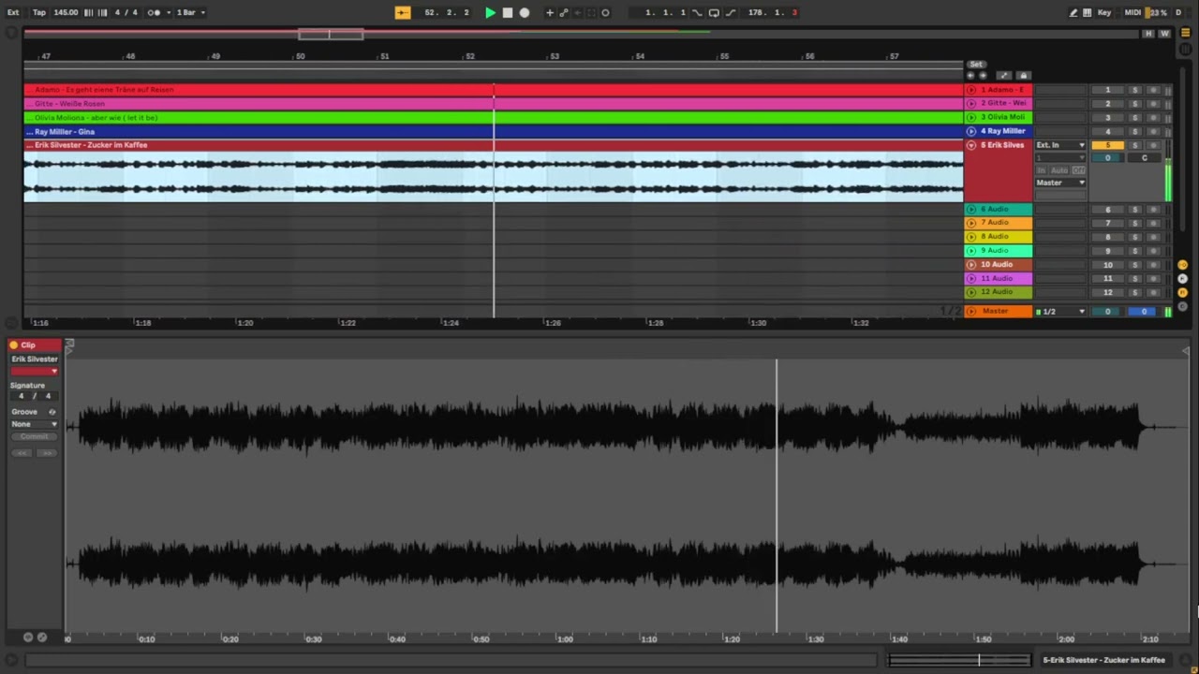Select the 145.00 tempo field
The width and height of the screenshot is (1199, 674).
click(66, 12)
